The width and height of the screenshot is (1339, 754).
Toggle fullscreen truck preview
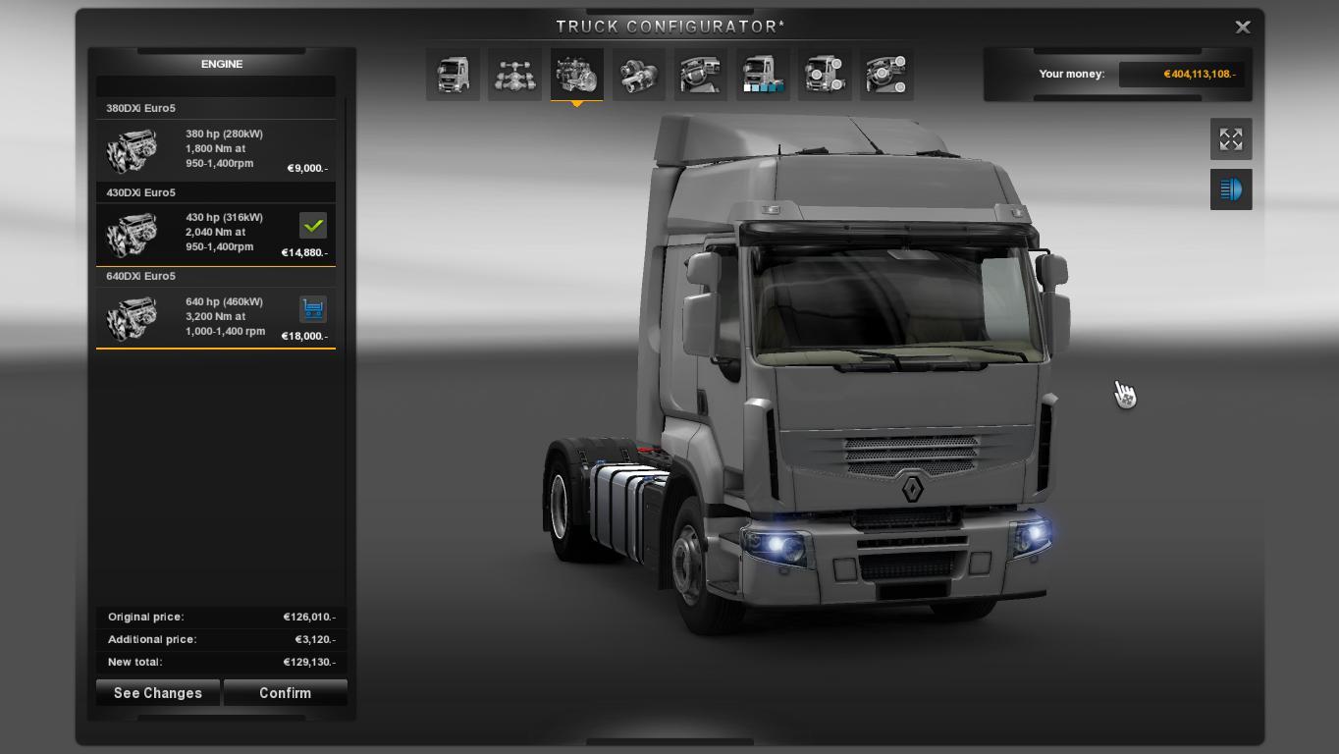point(1230,139)
